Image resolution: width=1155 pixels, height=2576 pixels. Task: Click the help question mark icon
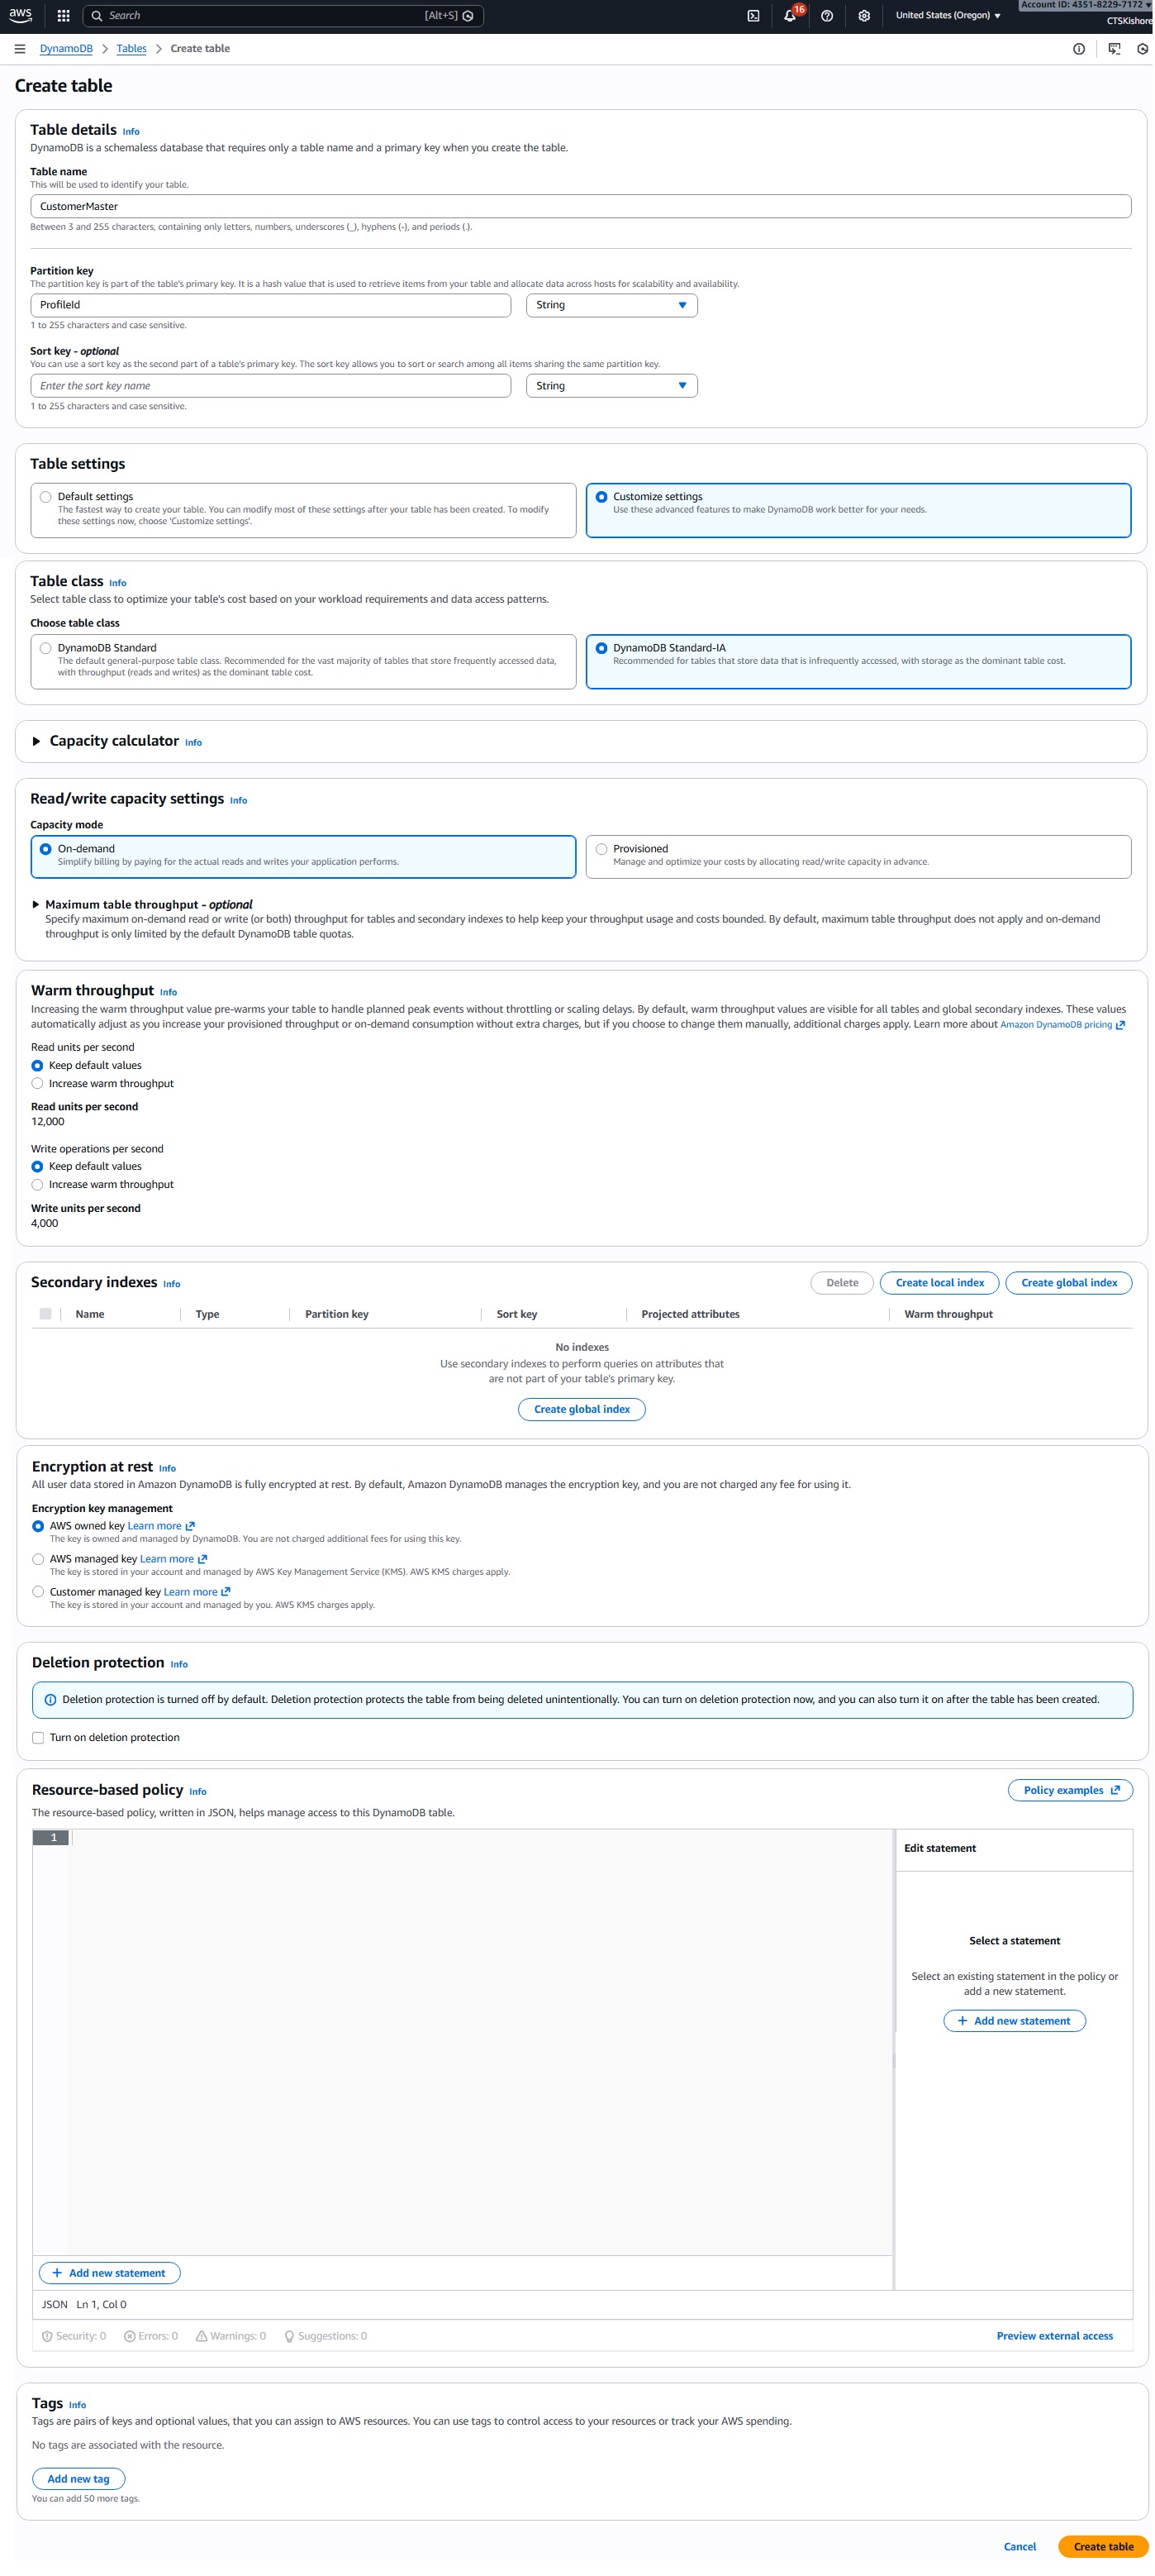(x=827, y=16)
